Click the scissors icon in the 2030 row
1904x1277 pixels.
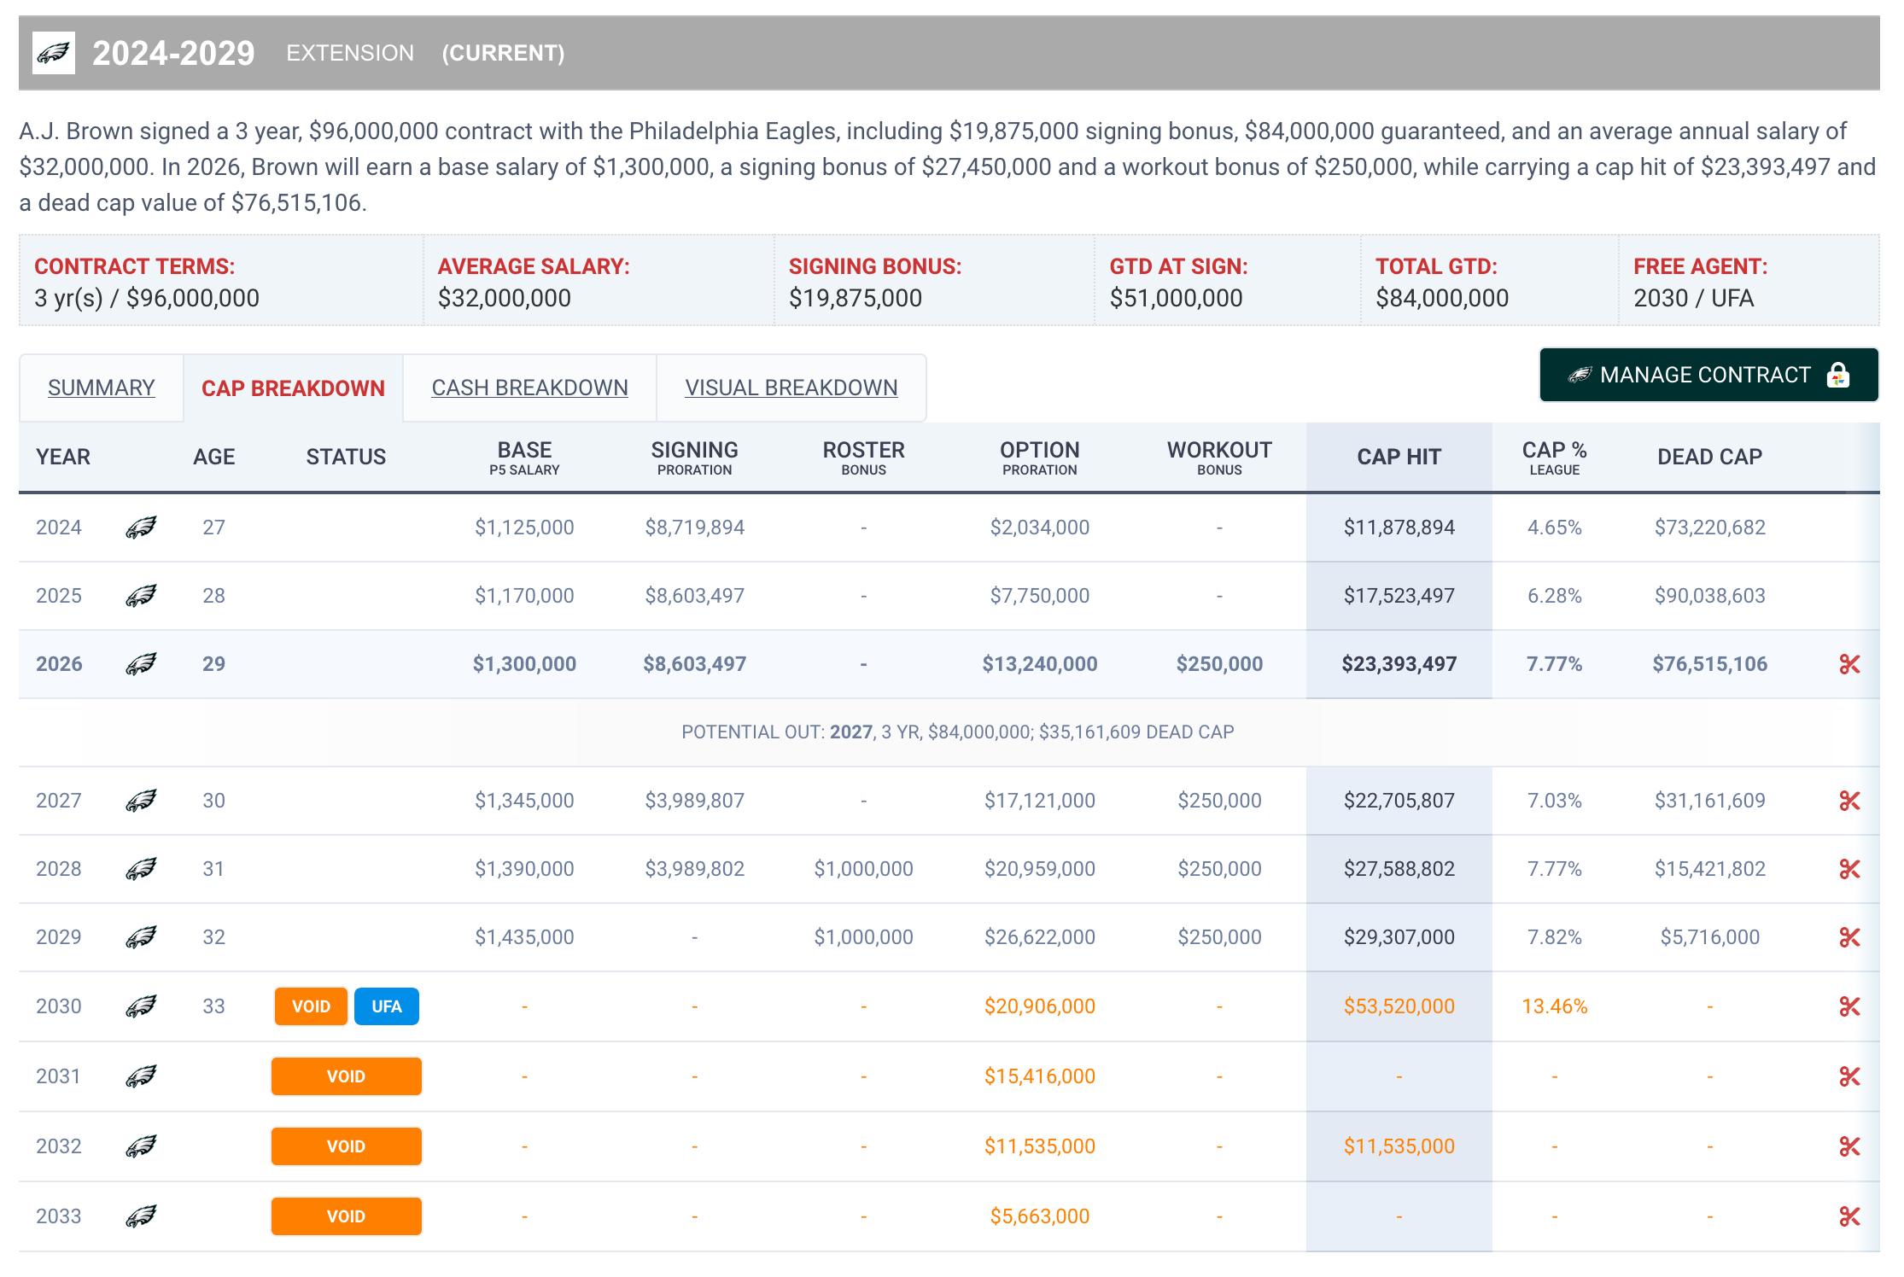tap(1849, 1006)
